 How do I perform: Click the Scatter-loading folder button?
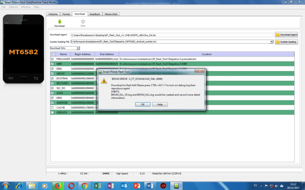tap(286, 42)
